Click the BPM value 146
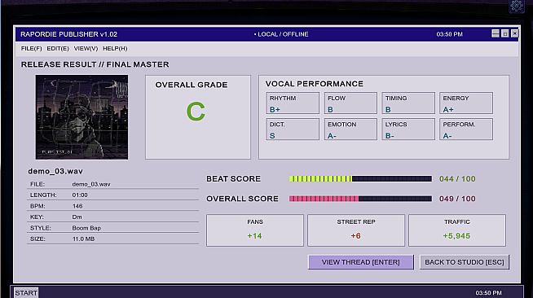 (77, 206)
